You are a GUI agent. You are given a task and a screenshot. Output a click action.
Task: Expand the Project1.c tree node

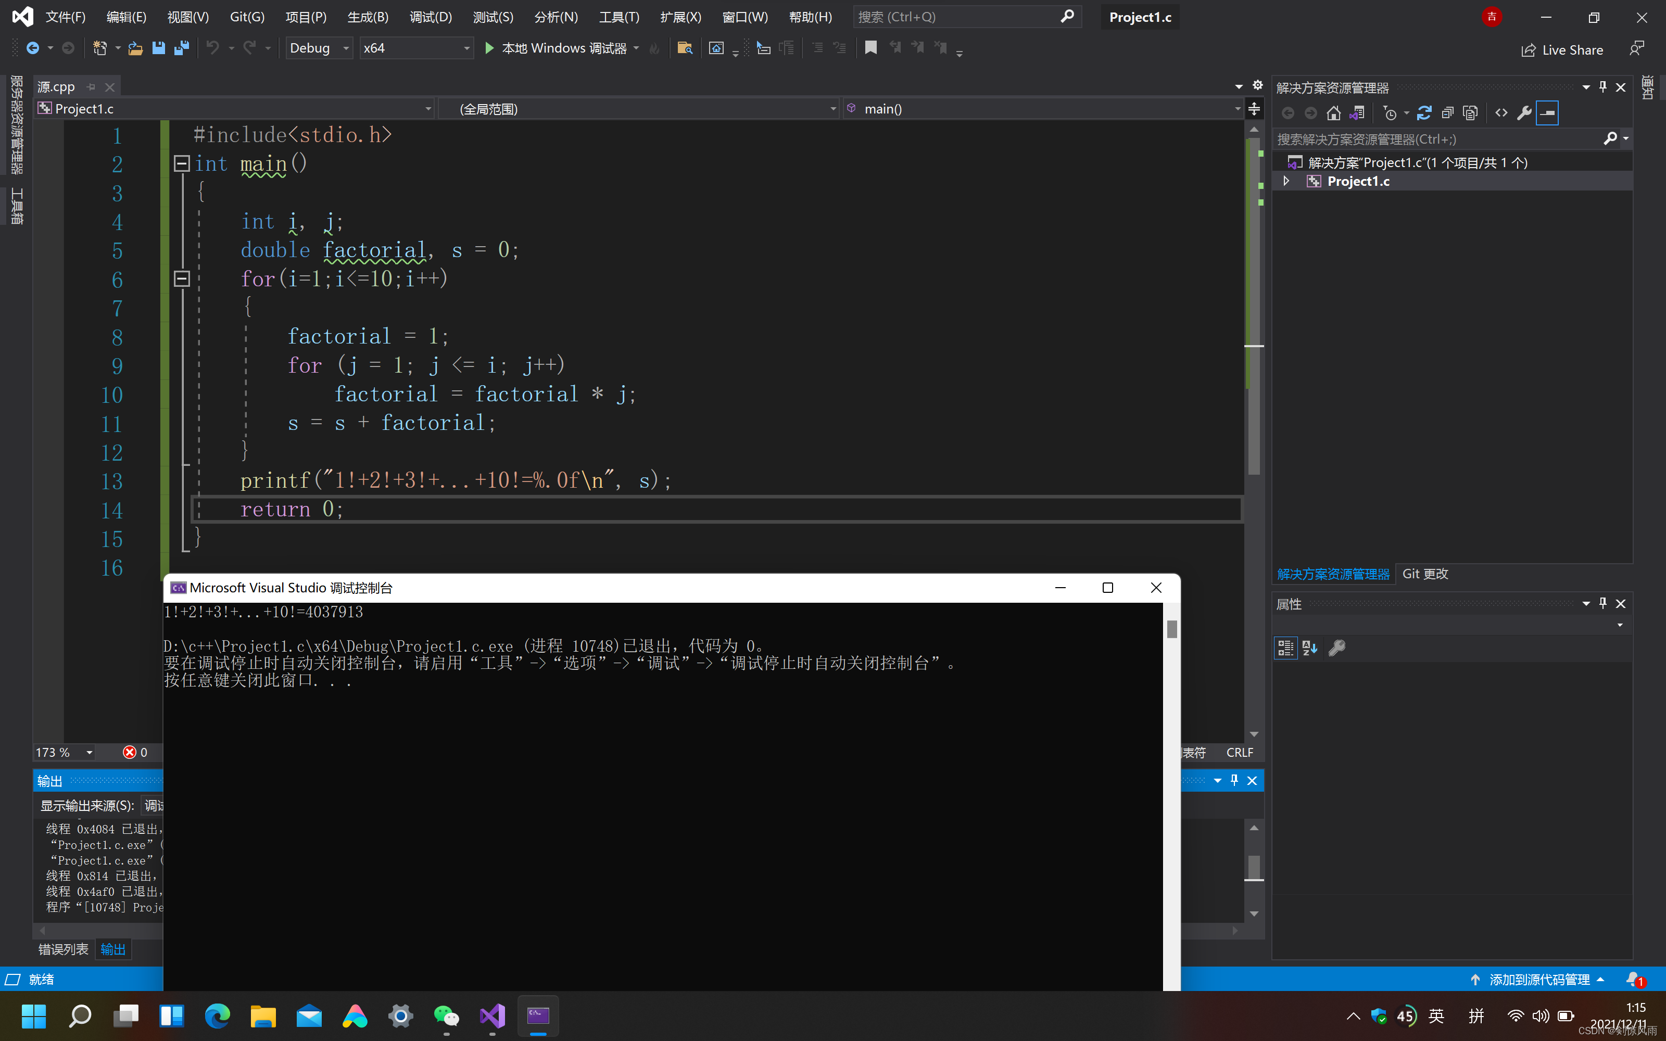(1286, 181)
